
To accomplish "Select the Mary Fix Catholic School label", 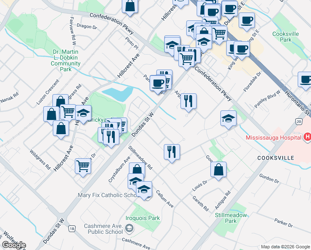I will [x=107, y=195].
